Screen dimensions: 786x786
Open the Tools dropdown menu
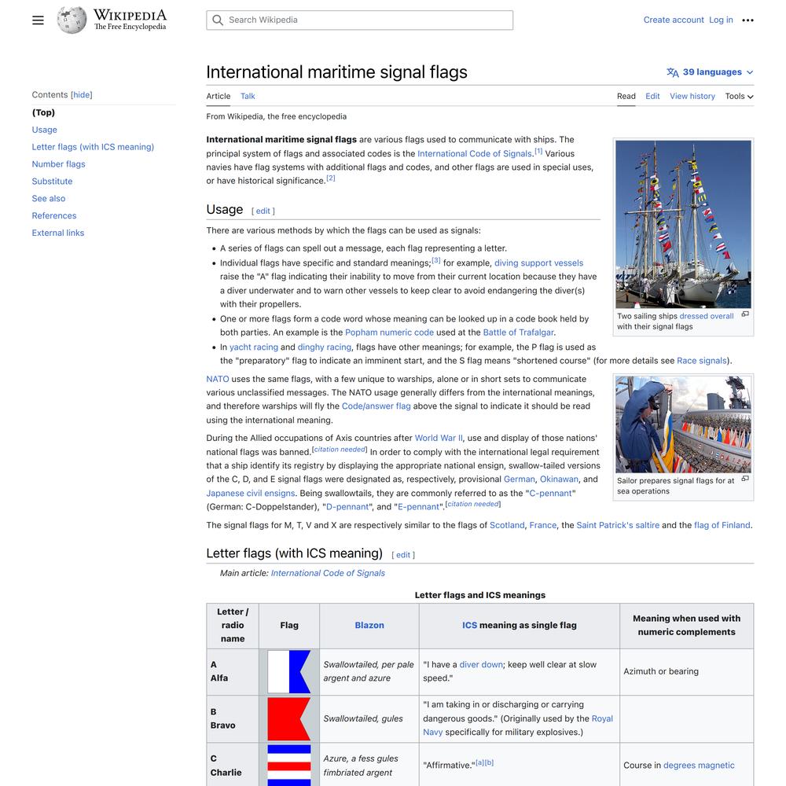[x=739, y=96]
